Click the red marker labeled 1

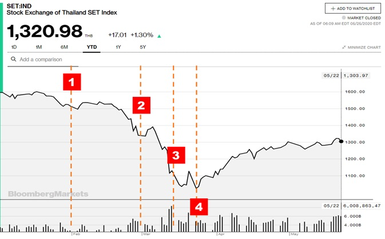point(72,82)
